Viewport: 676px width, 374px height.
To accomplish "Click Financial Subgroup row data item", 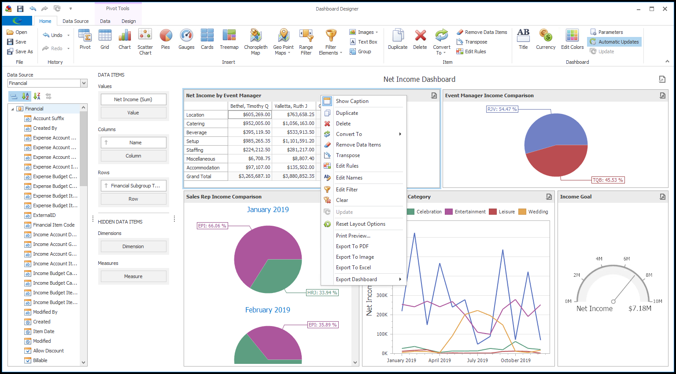I will coord(133,186).
